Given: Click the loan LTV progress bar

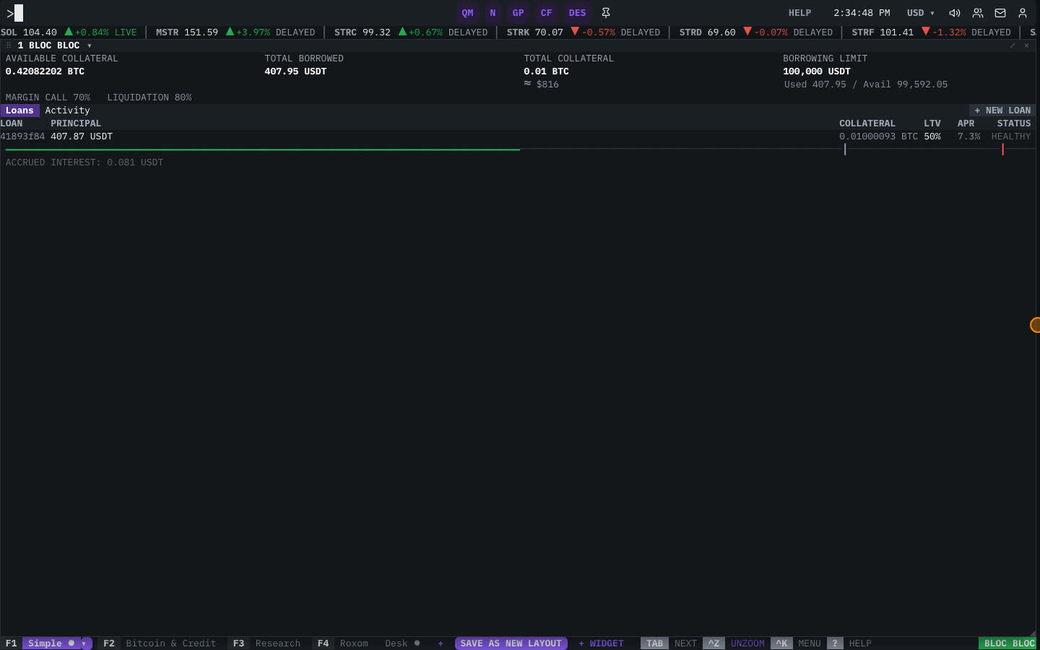Looking at the screenshot, I should [520, 149].
